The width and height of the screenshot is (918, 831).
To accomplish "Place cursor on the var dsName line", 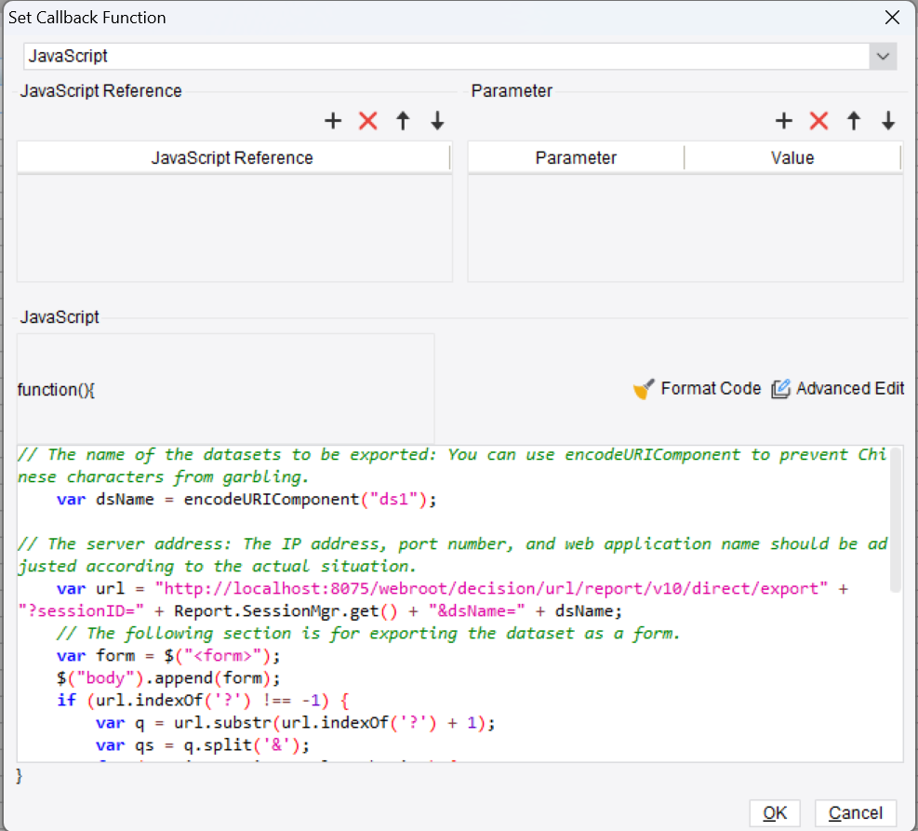I will click(x=246, y=500).
